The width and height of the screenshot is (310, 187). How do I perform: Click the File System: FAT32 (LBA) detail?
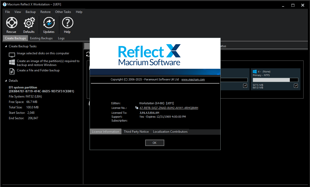(25, 96)
